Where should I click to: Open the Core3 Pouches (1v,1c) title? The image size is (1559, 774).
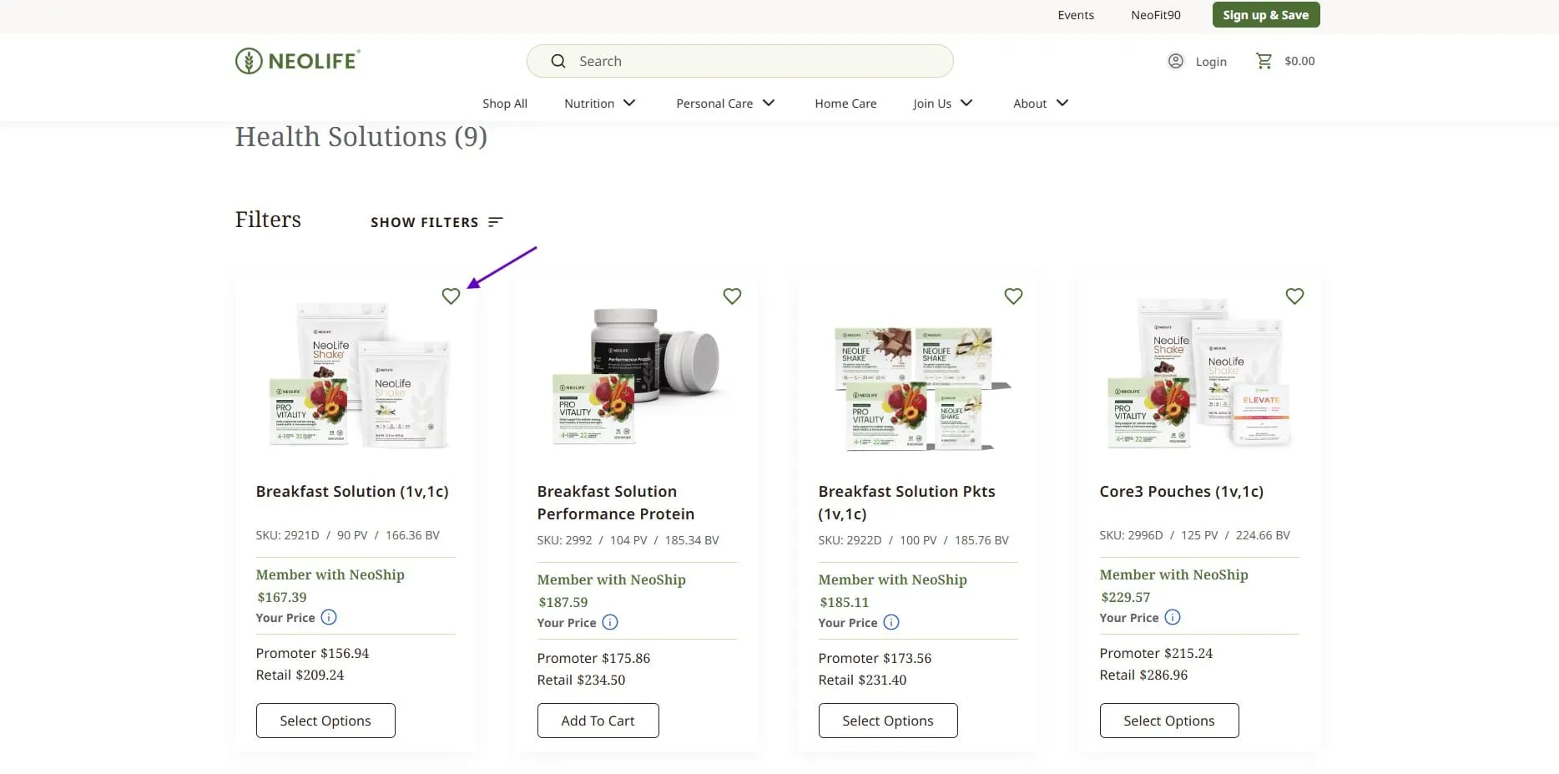point(1182,492)
